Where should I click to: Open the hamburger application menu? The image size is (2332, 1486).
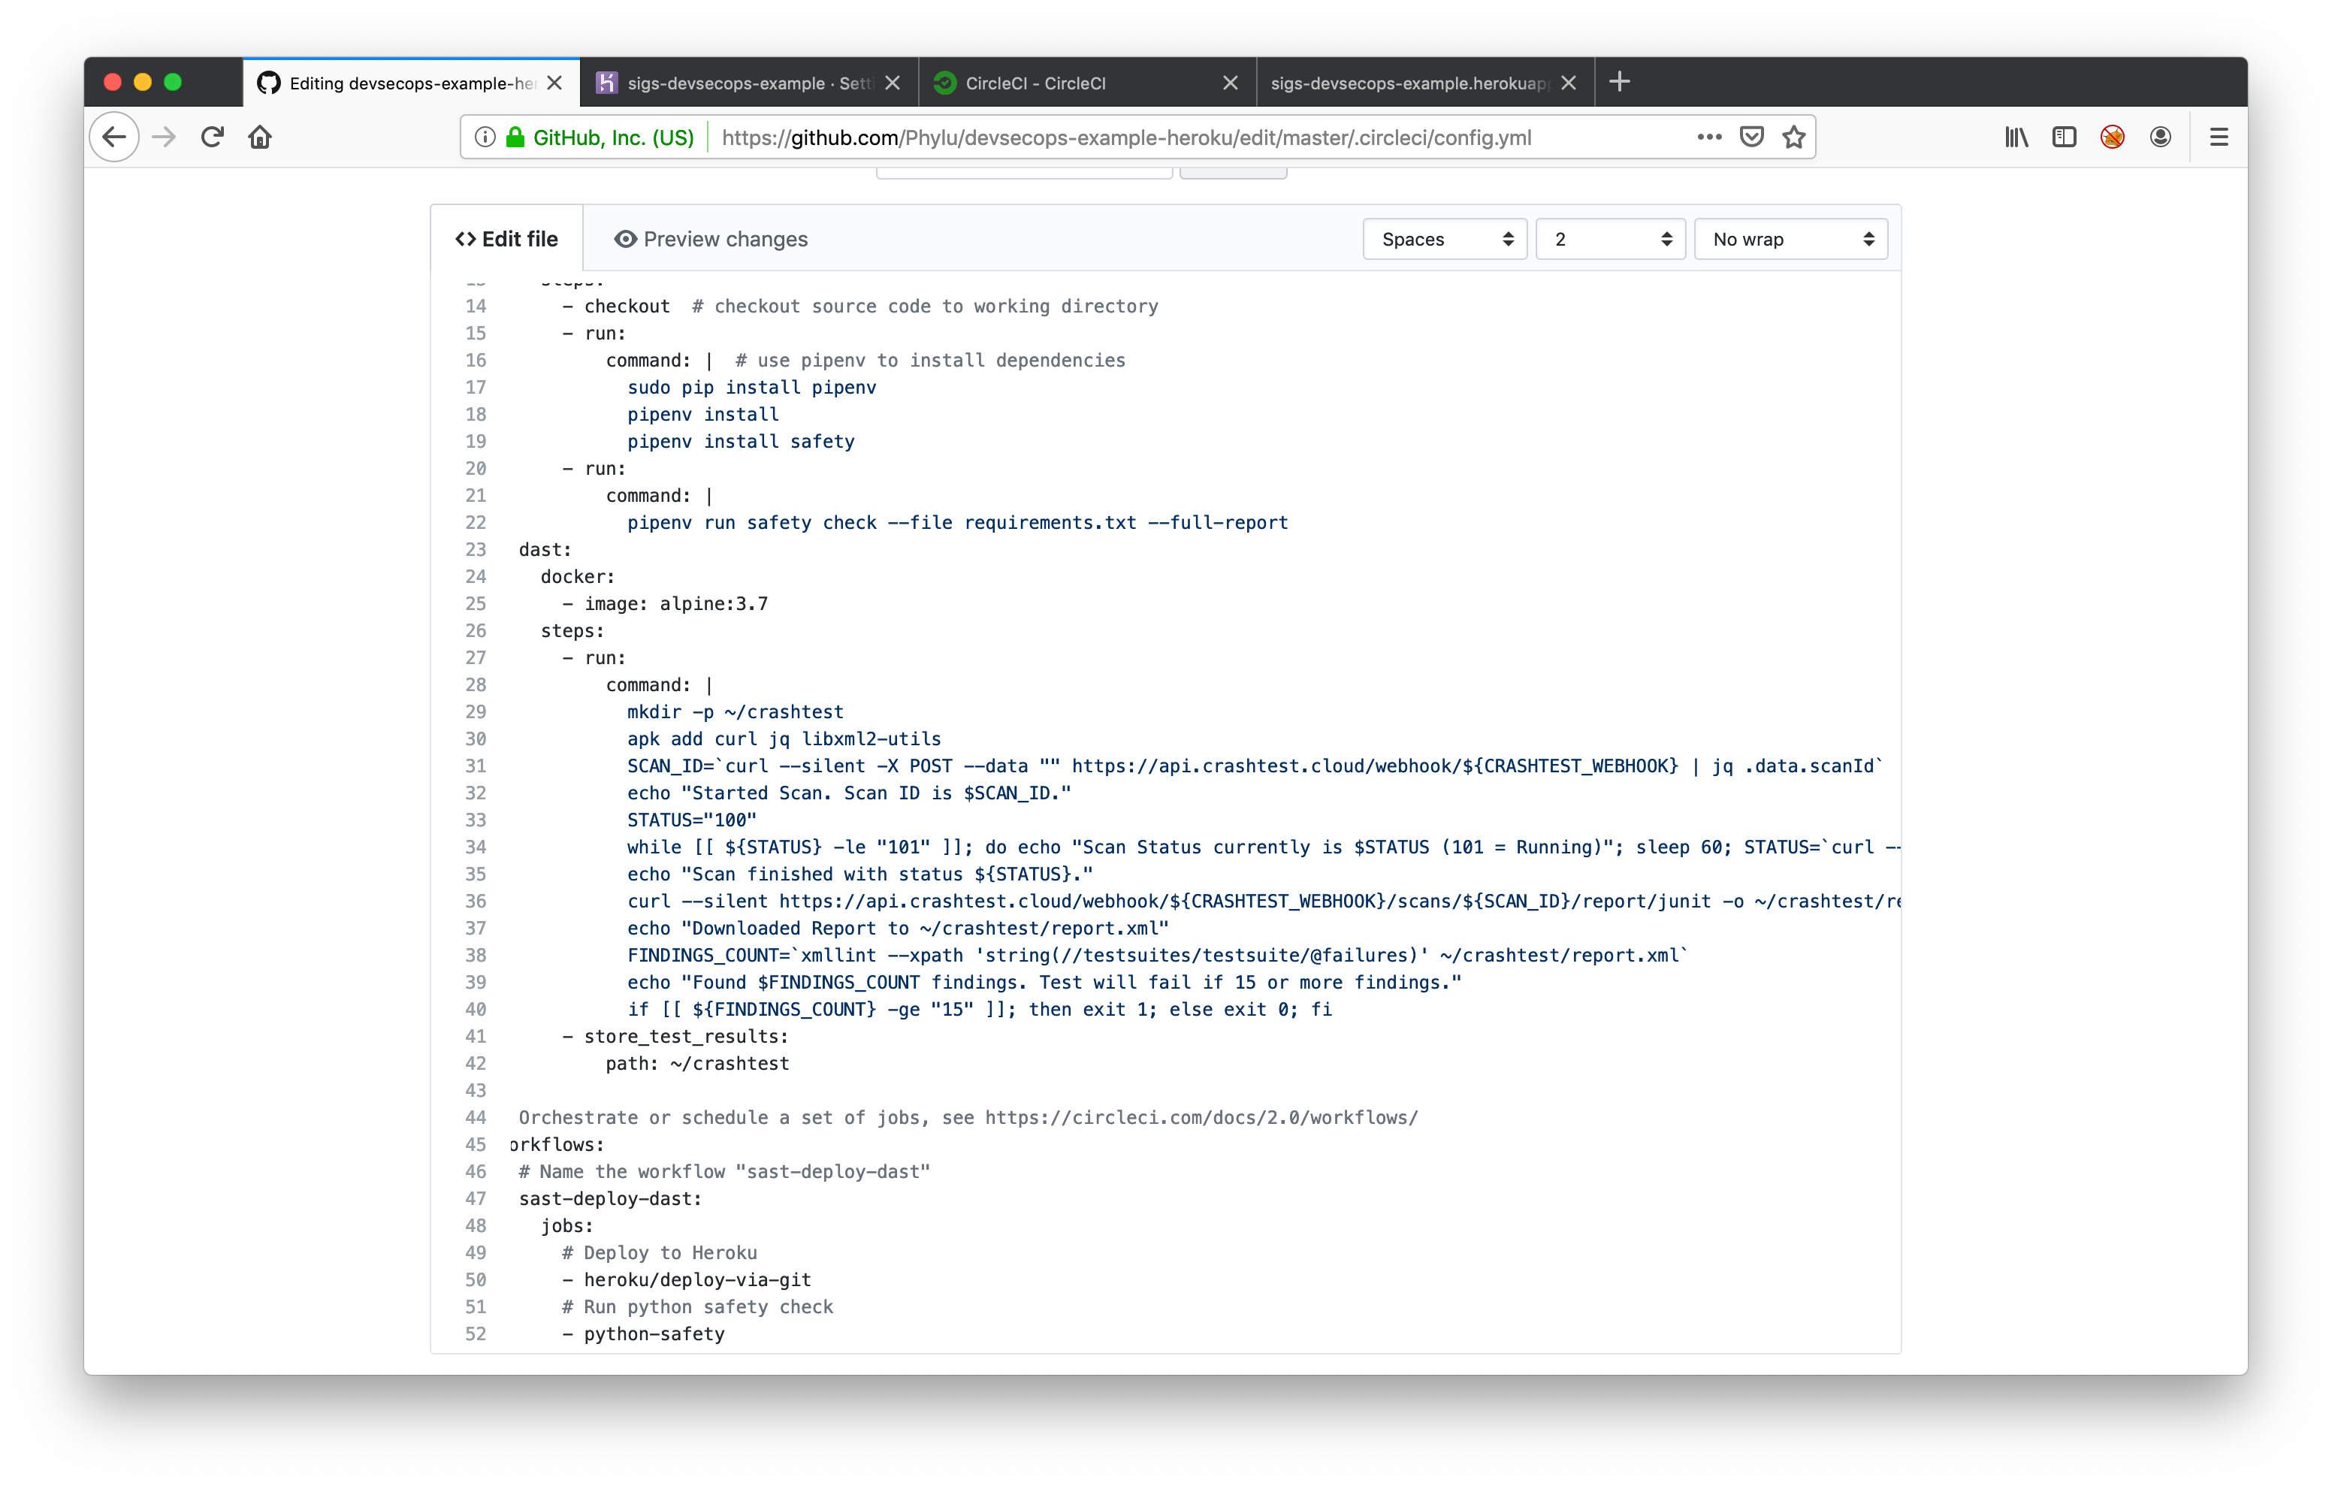tap(2219, 137)
